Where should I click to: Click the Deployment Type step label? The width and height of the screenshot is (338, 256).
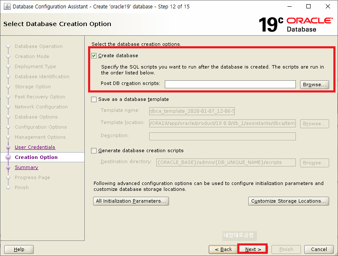(35, 67)
